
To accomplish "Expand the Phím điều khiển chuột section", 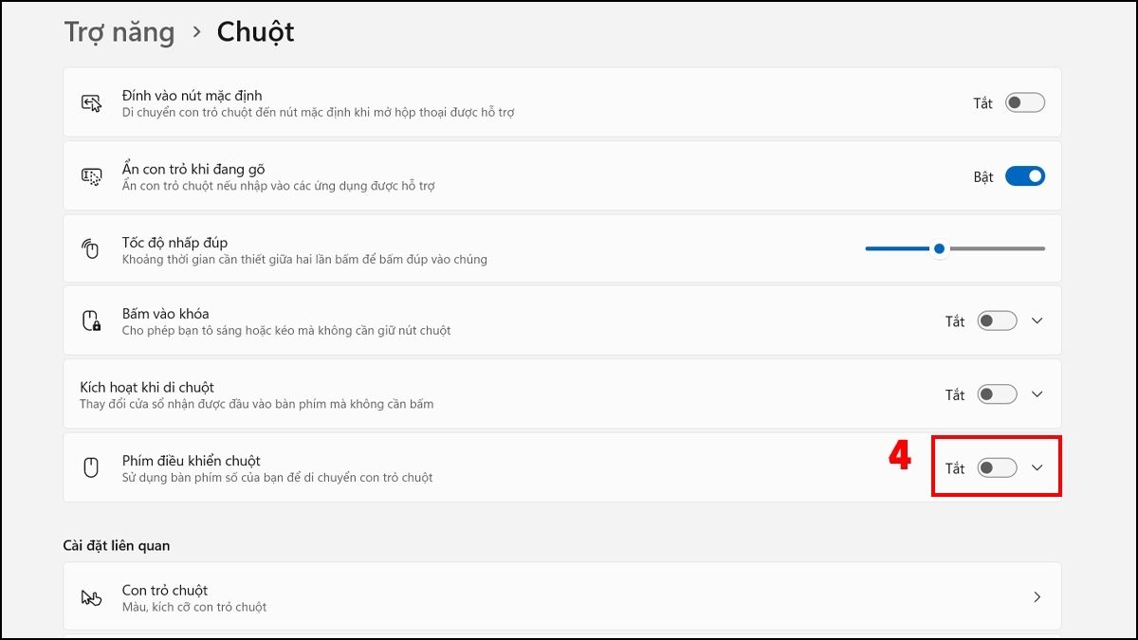I will pos(1037,466).
